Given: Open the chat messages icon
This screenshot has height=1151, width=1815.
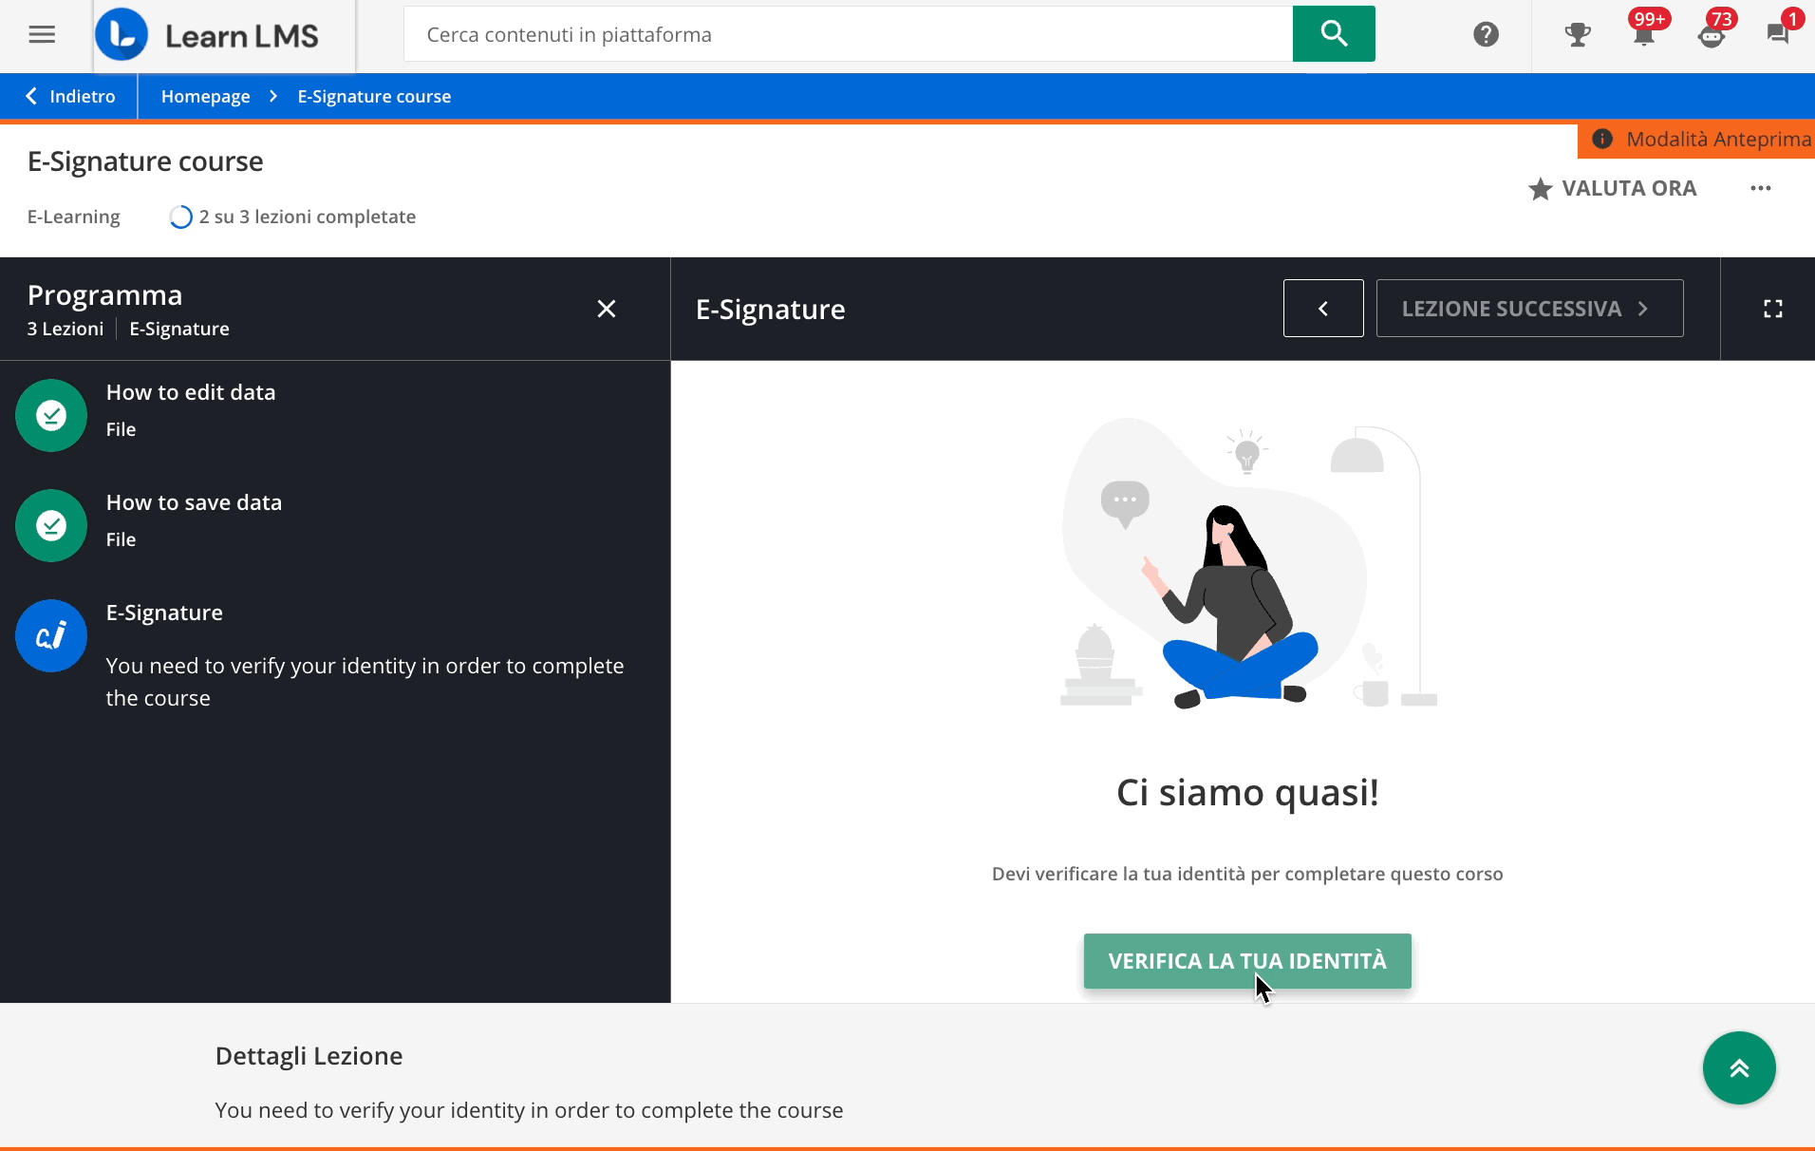Looking at the screenshot, I should click(x=1777, y=35).
